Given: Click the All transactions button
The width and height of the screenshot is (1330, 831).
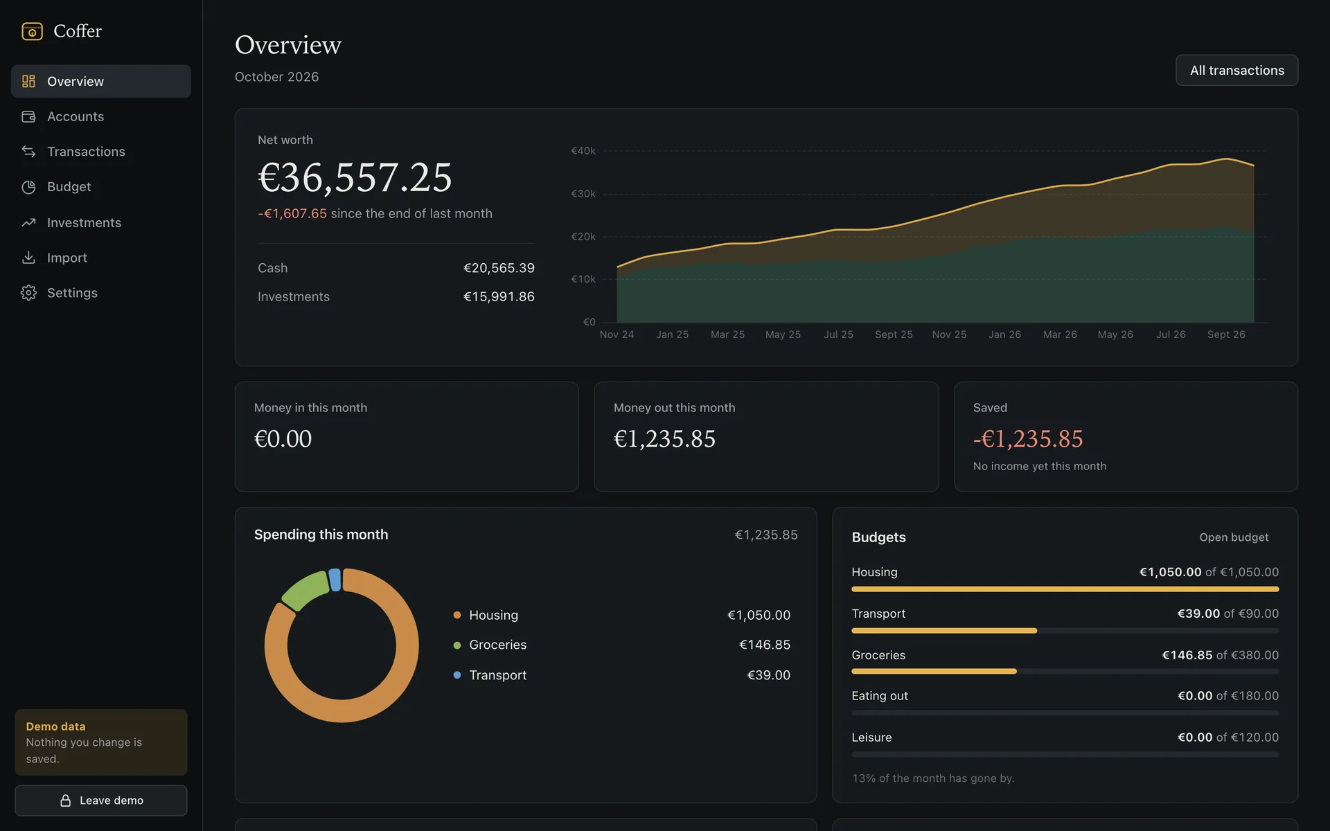Looking at the screenshot, I should [x=1236, y=70].
